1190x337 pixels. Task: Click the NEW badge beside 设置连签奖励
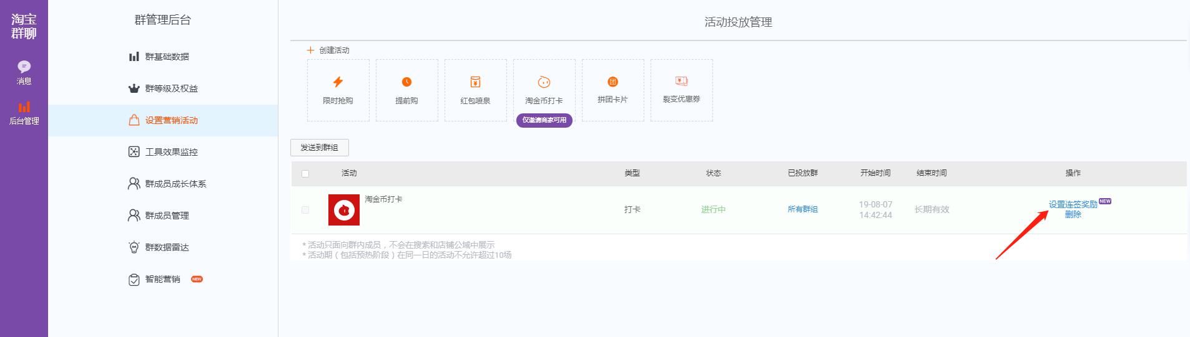pos(1105,201)
